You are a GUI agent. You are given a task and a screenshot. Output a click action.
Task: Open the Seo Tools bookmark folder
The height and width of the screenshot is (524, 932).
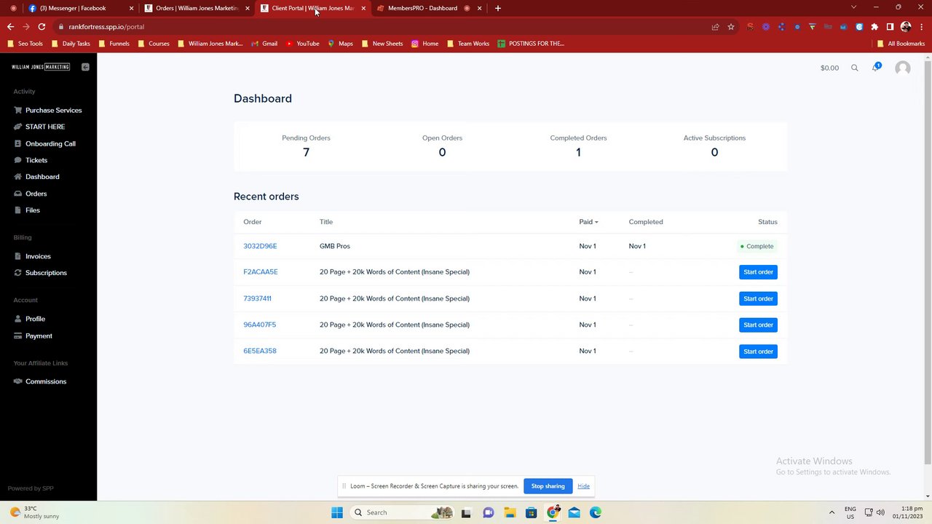coord(25,44)
